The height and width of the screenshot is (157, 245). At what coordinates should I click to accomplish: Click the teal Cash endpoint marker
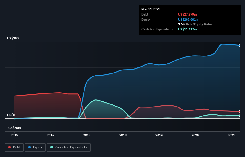pyautogui.click(x=240, y=116)
